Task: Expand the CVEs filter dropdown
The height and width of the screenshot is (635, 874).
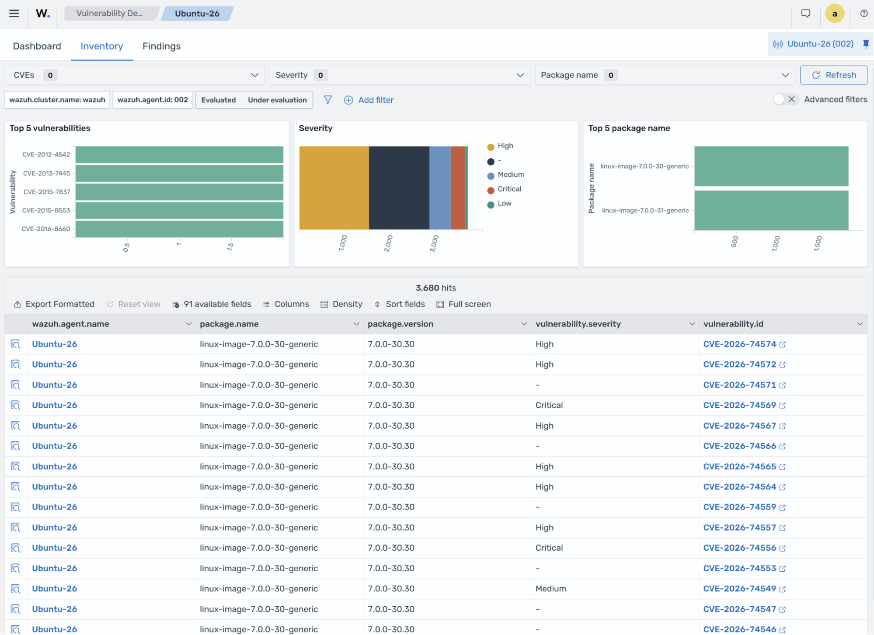Action: [x=135, y=75]
